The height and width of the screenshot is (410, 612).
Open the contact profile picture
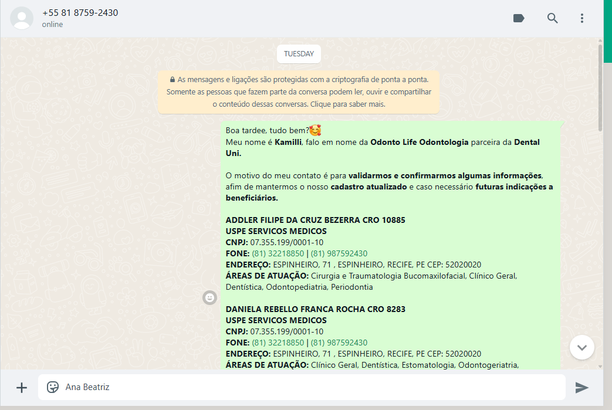22,18
